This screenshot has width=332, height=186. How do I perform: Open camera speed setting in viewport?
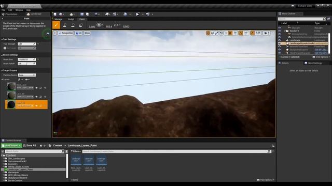(x=267, y=33)
